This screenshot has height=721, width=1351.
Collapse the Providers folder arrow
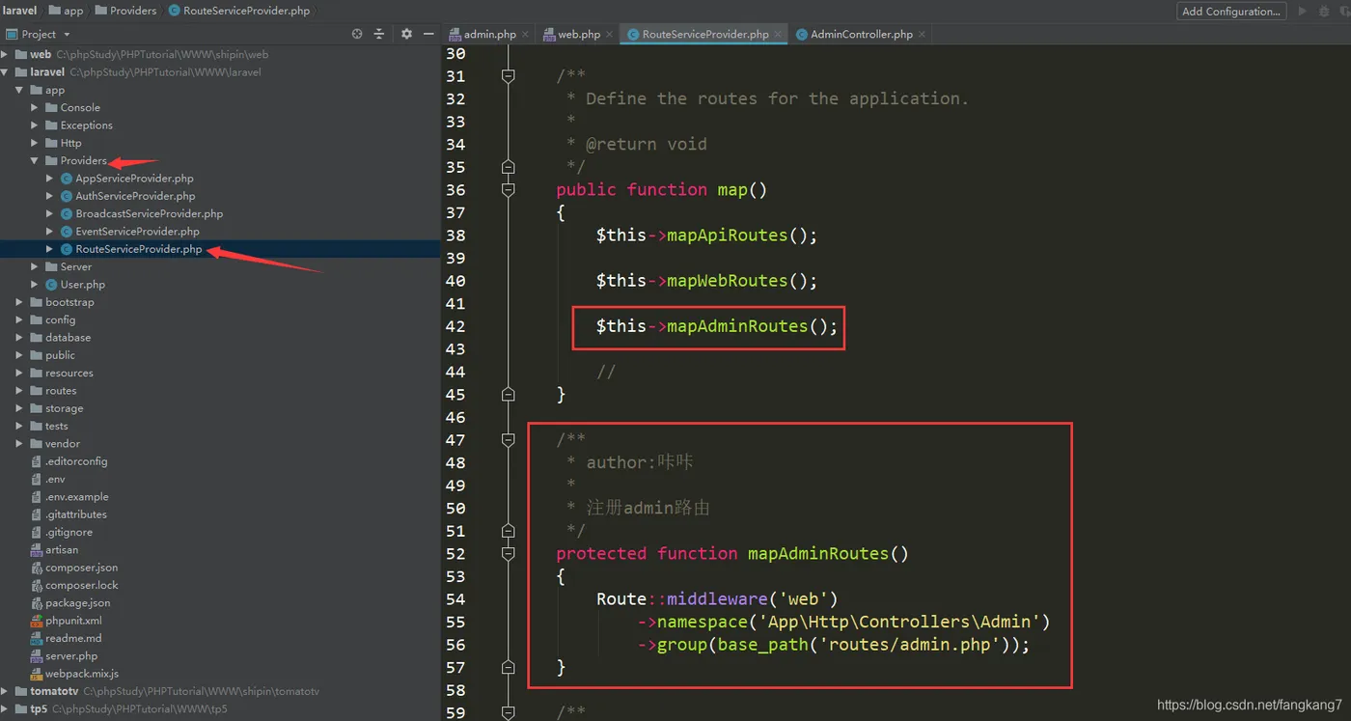(35, 160)
